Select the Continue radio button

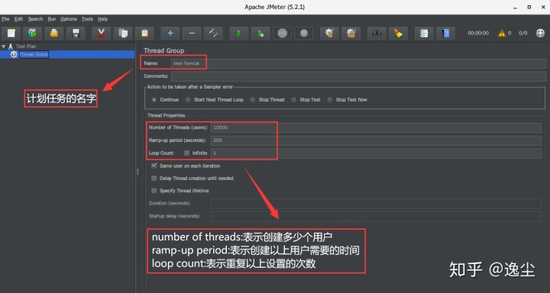tap(154, 99)
